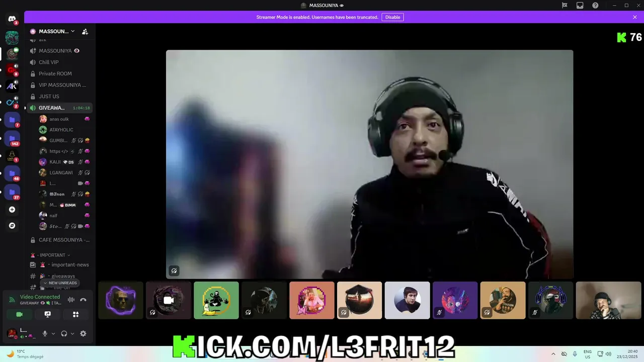Select CAFE MSSOUNIYA locked channel
This screenshot has height=362, width=644.
point(60,240)
